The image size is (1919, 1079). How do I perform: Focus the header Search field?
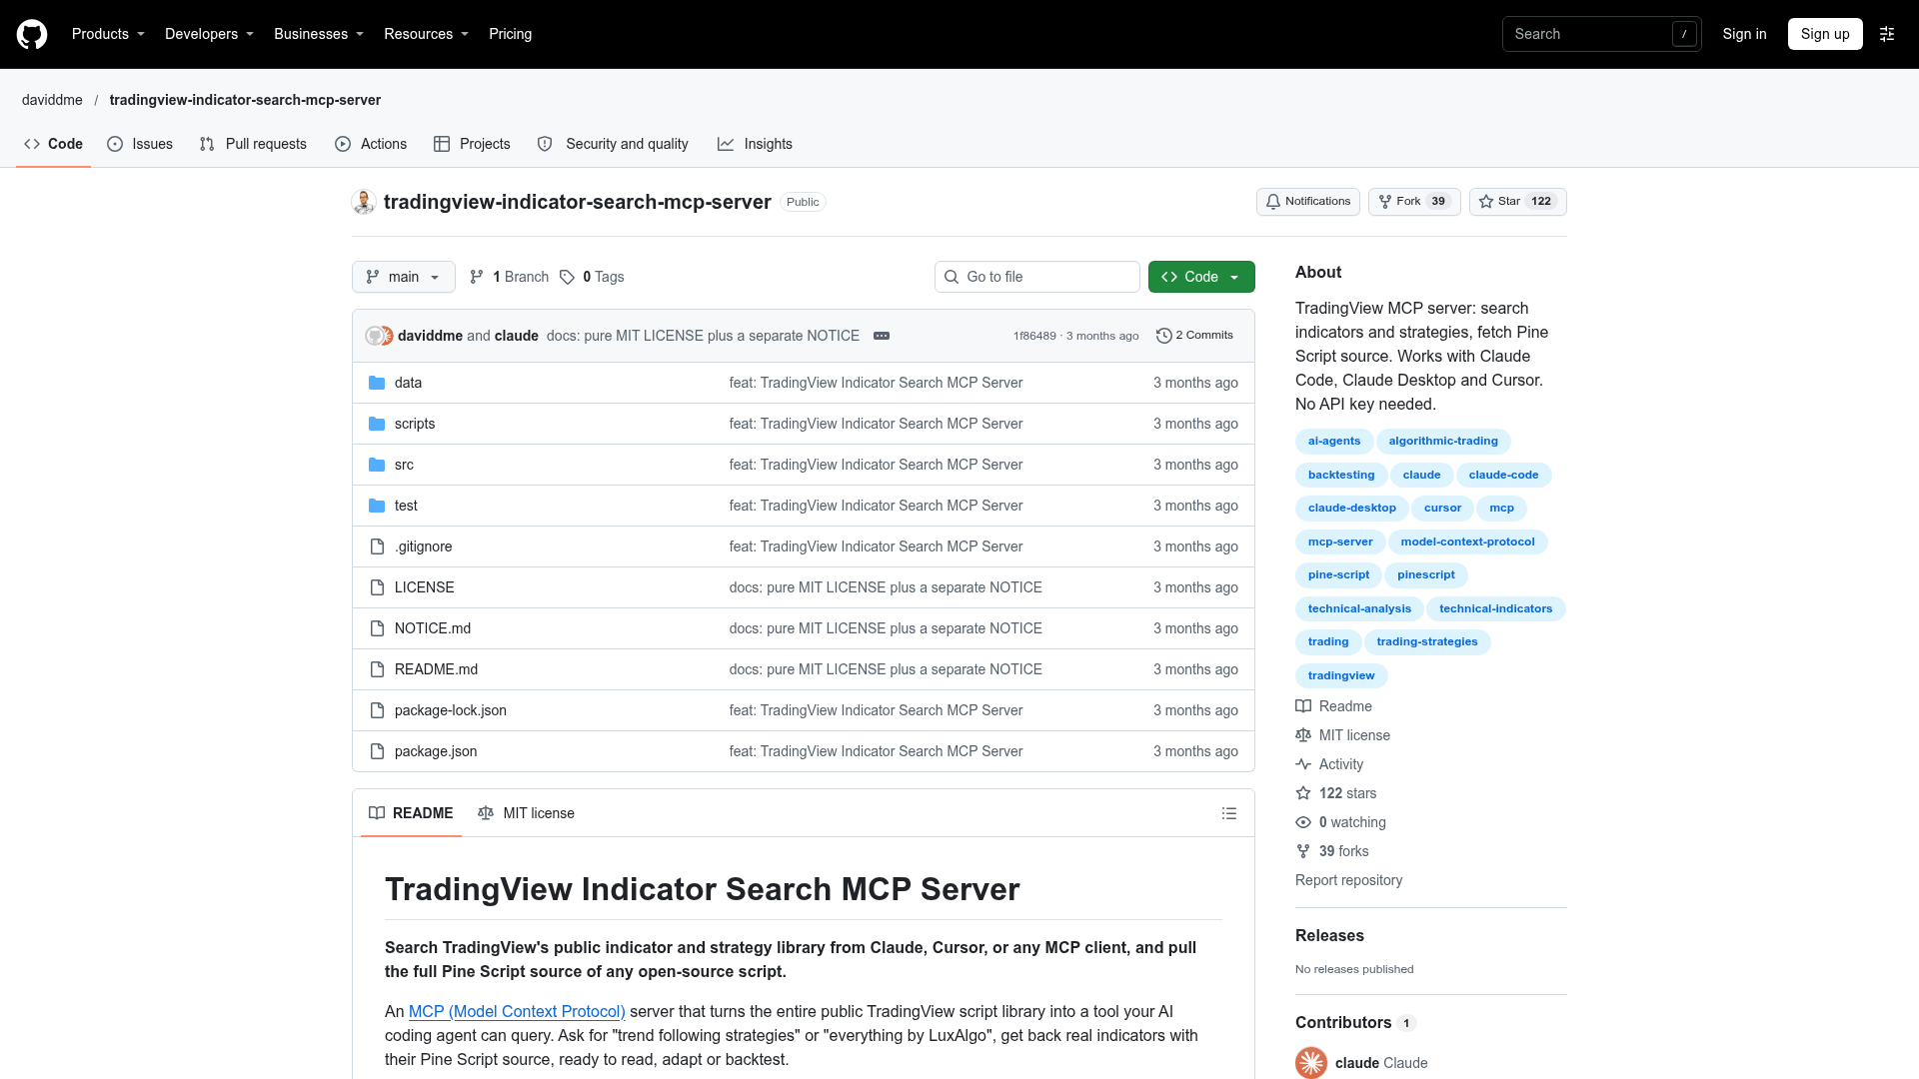click(1601, 34)
